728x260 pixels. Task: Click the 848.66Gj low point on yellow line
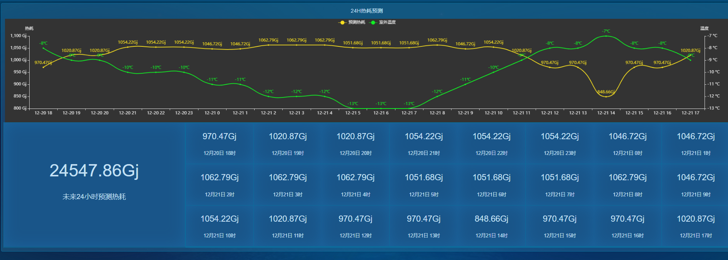[606, 97]
